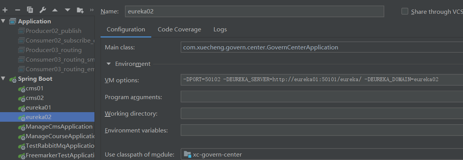Collapse the Application tree group
Screen dimensions: 463x160
tap(3, 21)
